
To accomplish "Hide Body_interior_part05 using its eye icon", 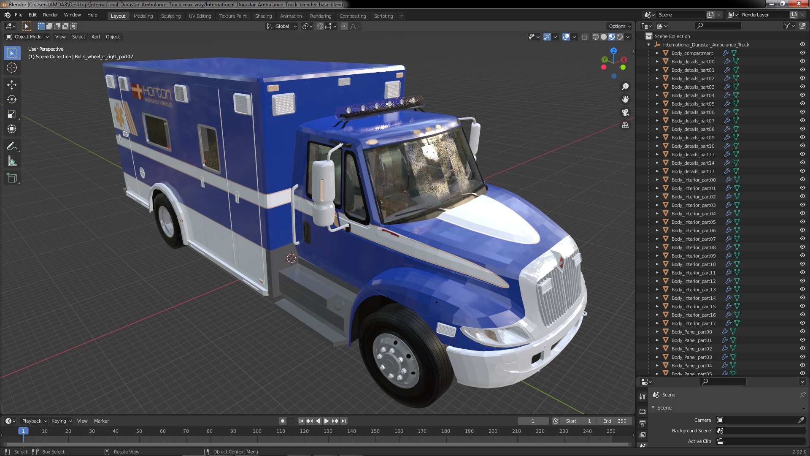I will [802, 222].
